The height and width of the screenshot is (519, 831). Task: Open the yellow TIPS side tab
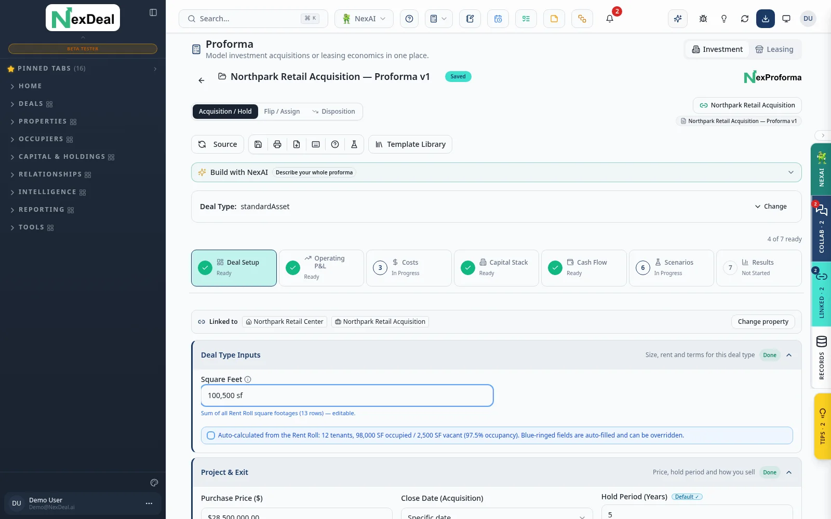(x=822, y=427)
